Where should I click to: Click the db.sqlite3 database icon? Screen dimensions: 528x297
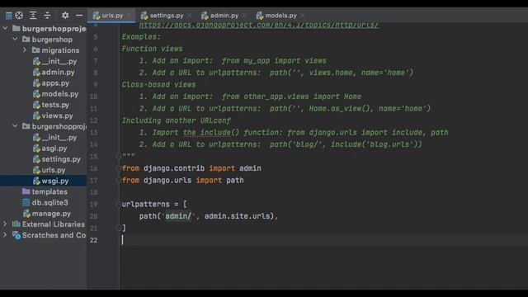pos(26,202)
